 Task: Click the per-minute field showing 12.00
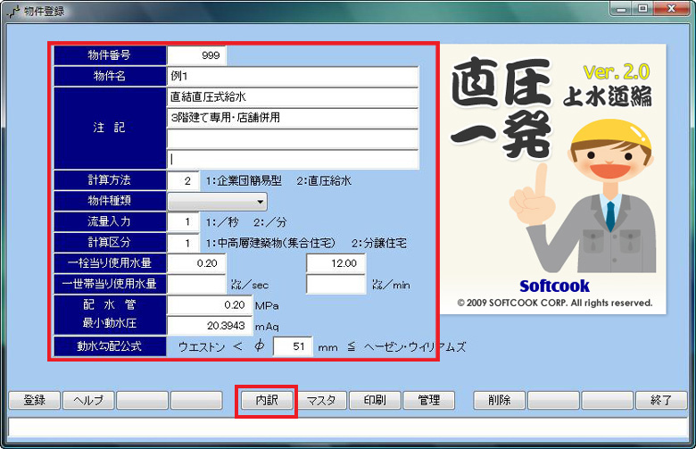[x=336, y=263]
